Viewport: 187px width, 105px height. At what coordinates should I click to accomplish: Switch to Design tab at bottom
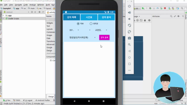[x=51, y=97]
